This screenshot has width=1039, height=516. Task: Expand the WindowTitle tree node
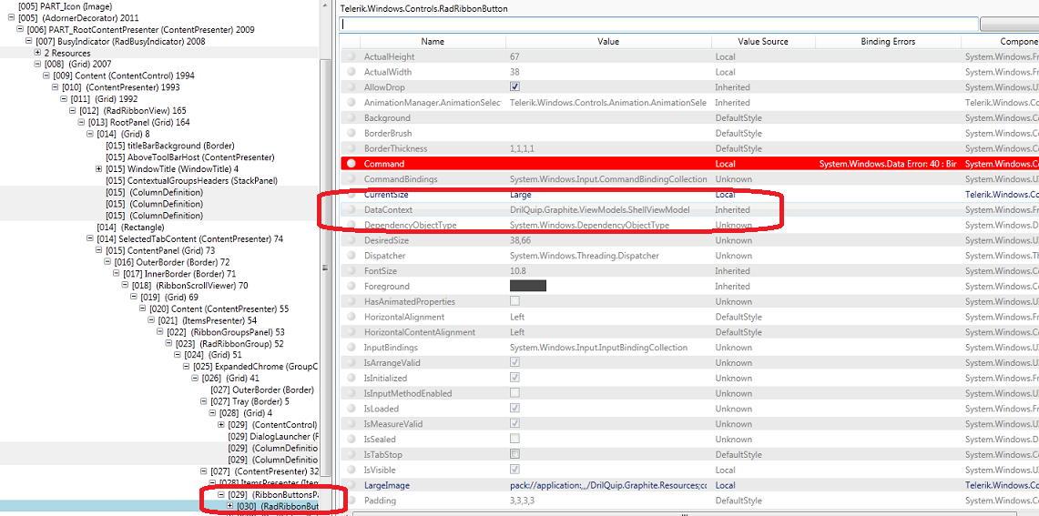98,169
